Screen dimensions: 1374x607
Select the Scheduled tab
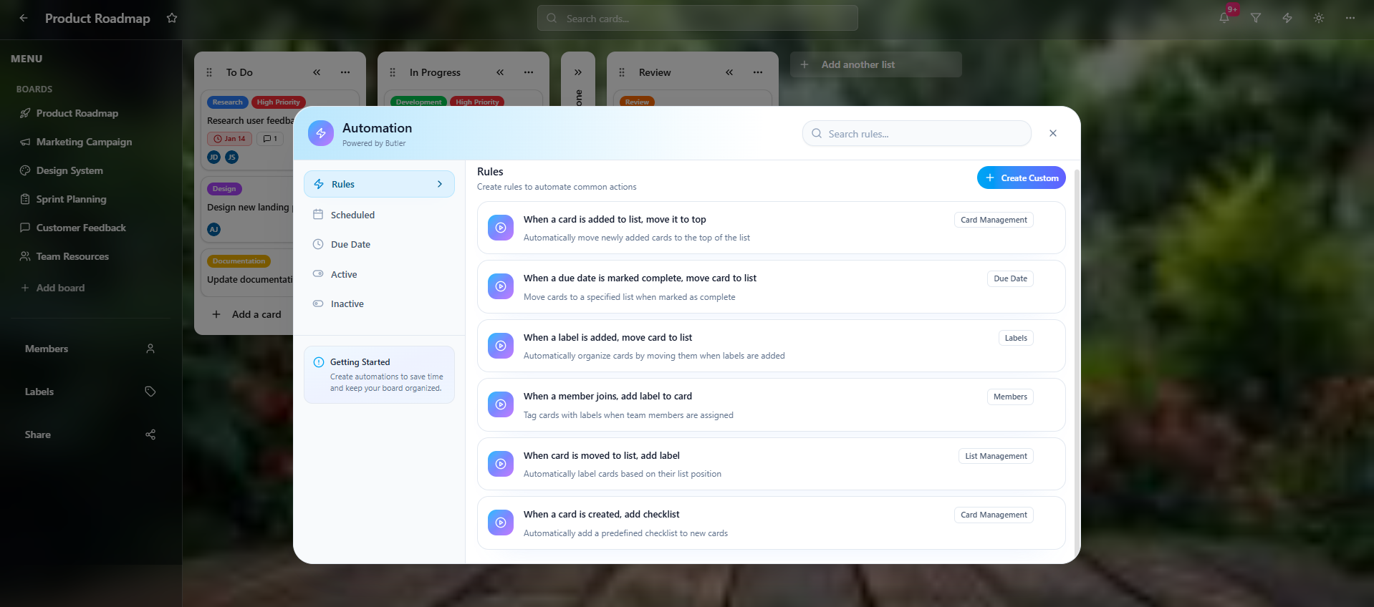379,215
